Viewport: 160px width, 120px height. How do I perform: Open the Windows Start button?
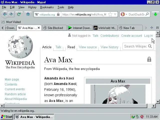[7, 117]
